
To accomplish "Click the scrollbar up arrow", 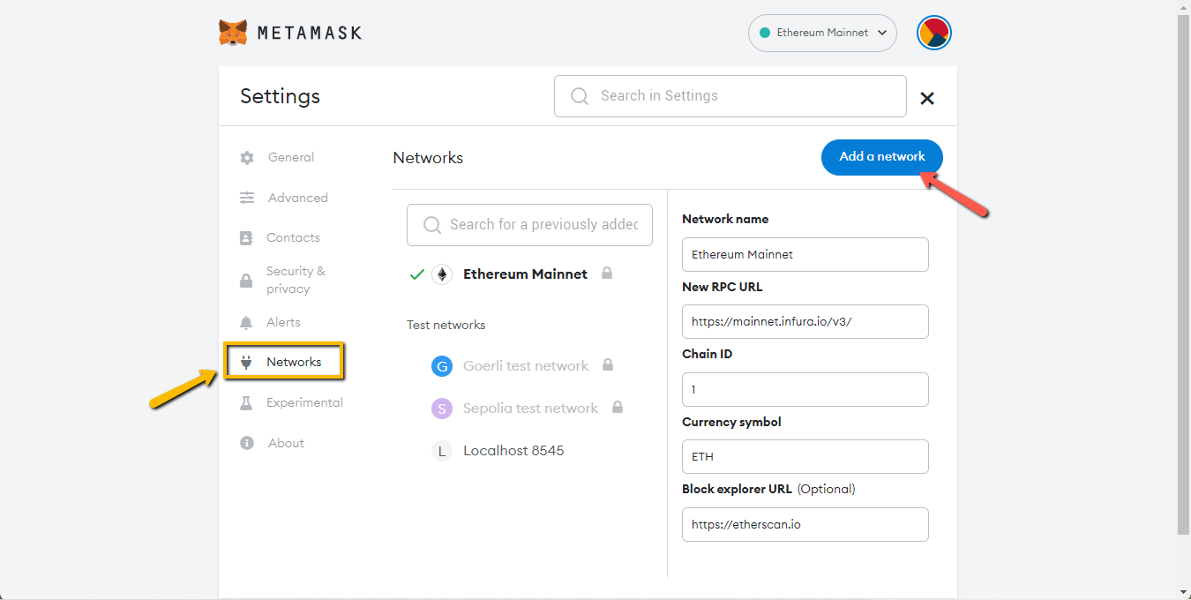I will [x=1183, y=6].
